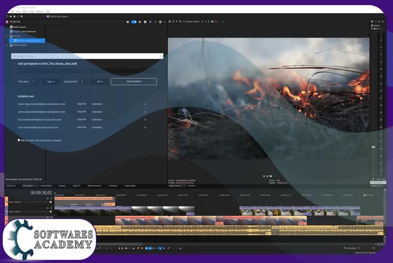Image resolution: width=393 pixels, height=263 pixels.
Task: Click the Open project folder icon in main toolbar
Action: [11, 16]
